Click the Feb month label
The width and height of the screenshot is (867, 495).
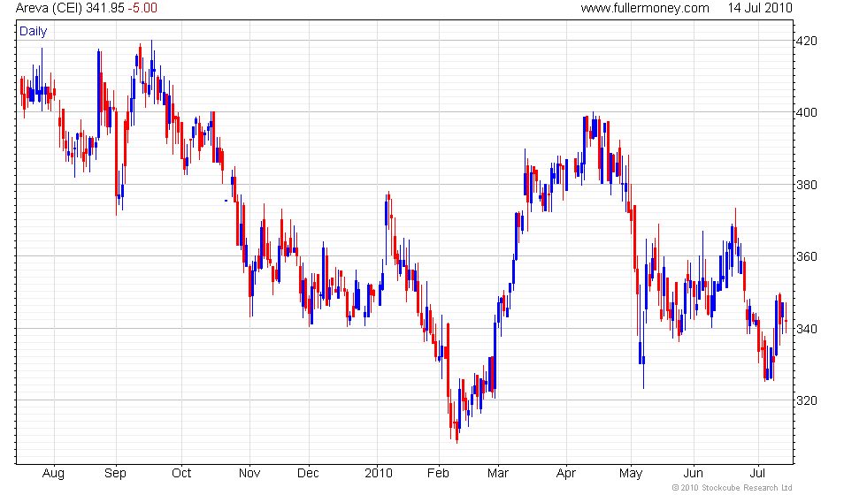click(439, 474)
